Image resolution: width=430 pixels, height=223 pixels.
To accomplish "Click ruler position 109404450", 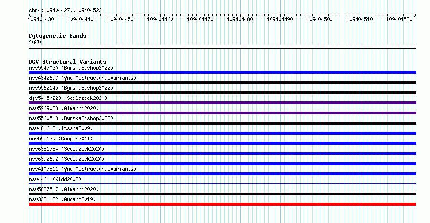I will 120,19.
